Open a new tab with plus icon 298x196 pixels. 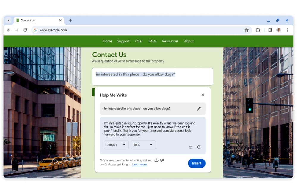point(70,20)
